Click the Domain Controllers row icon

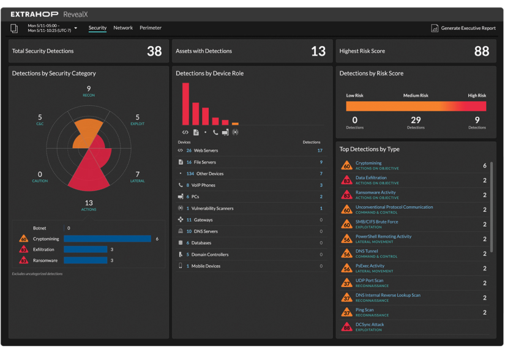(x=181, y=255)
